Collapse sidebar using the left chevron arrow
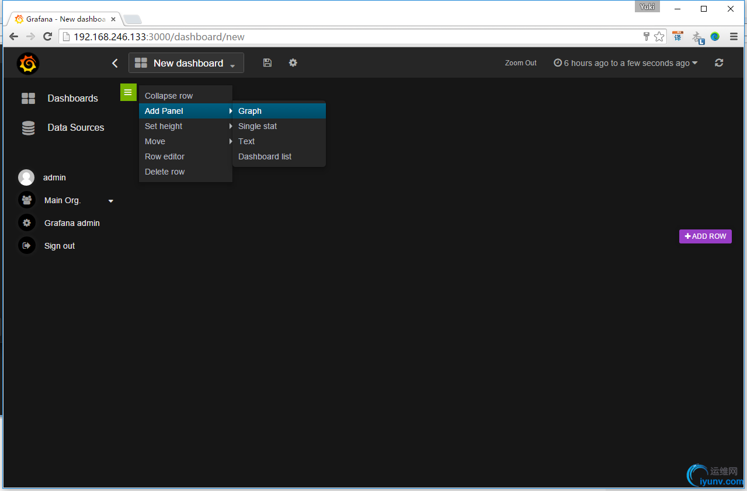The width and height of the screenshot is (747, 491). (115, 63)
